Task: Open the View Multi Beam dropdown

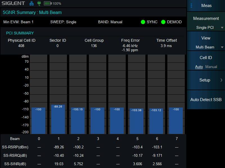Action: pos(206,42)
